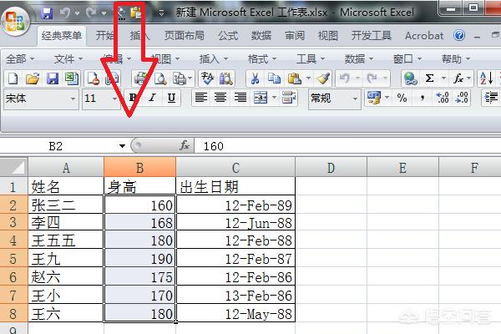Switch to the Acrobat tab
This screenshot has width=501, height=334.
pos(424,36)
